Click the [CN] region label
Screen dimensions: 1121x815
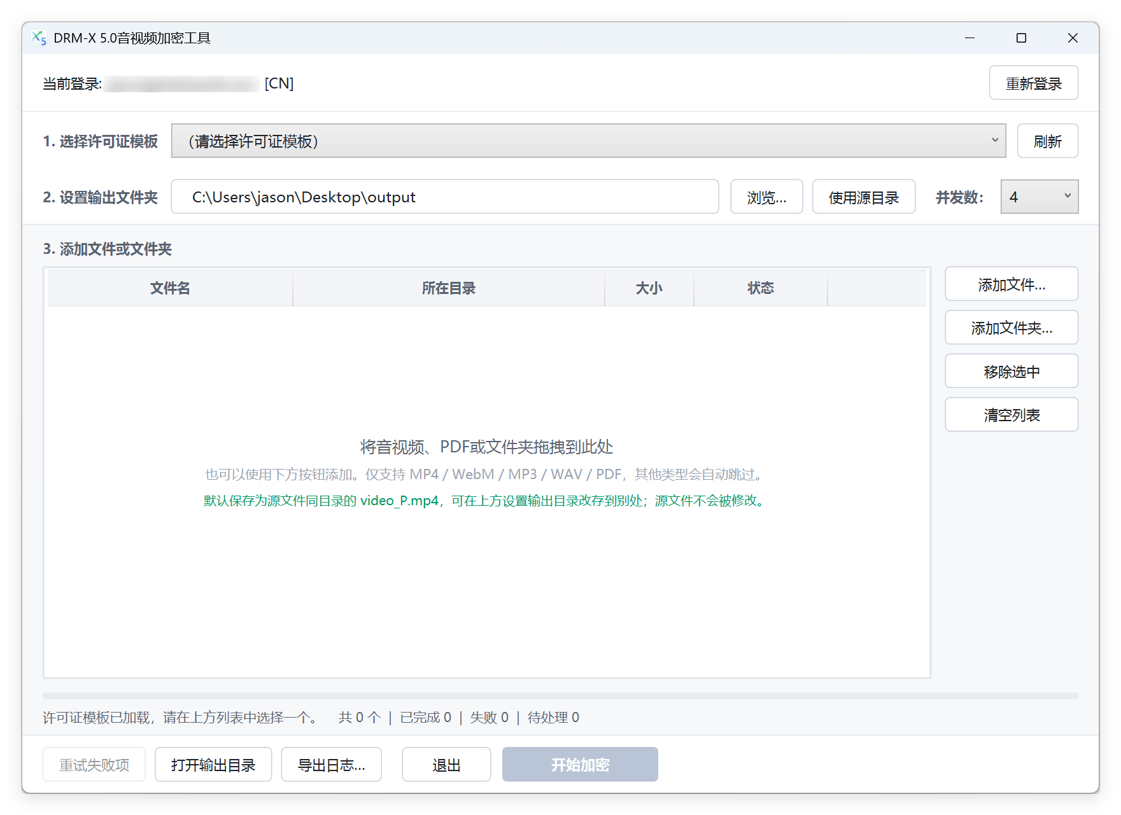279,83
